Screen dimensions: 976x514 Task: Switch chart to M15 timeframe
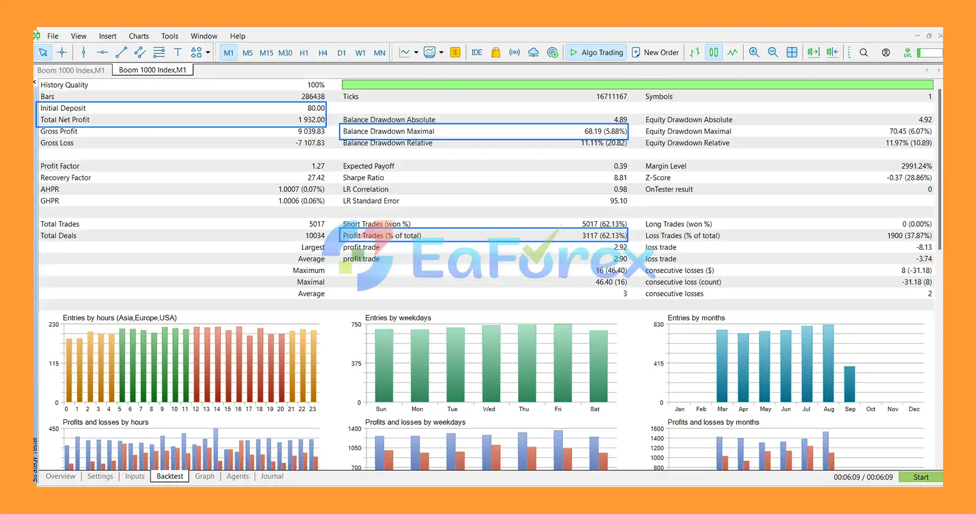[267, 53]
